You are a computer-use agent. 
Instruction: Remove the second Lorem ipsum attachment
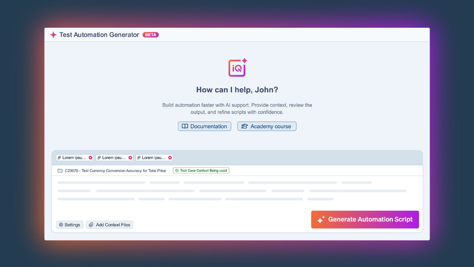click(130, 158)
